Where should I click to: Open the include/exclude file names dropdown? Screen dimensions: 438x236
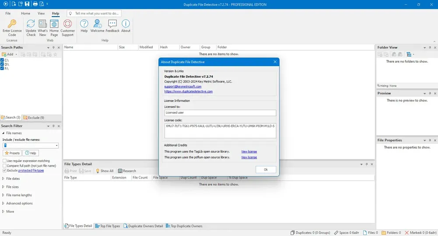coord(57,145)
